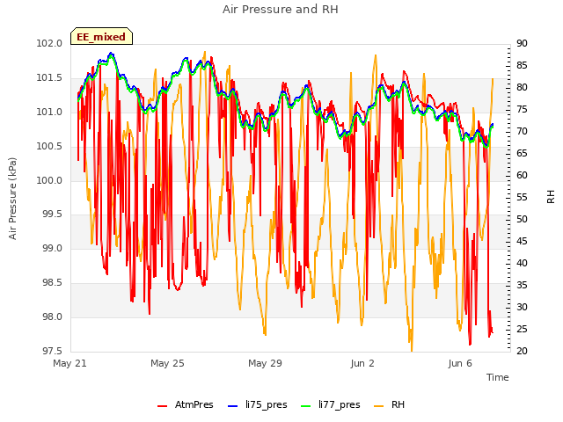Click the Jun 2 x-axis label
Screen dimensions: 563x422
point(362,363)
